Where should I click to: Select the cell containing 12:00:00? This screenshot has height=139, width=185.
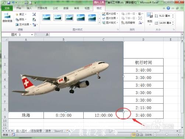(104, 115)
